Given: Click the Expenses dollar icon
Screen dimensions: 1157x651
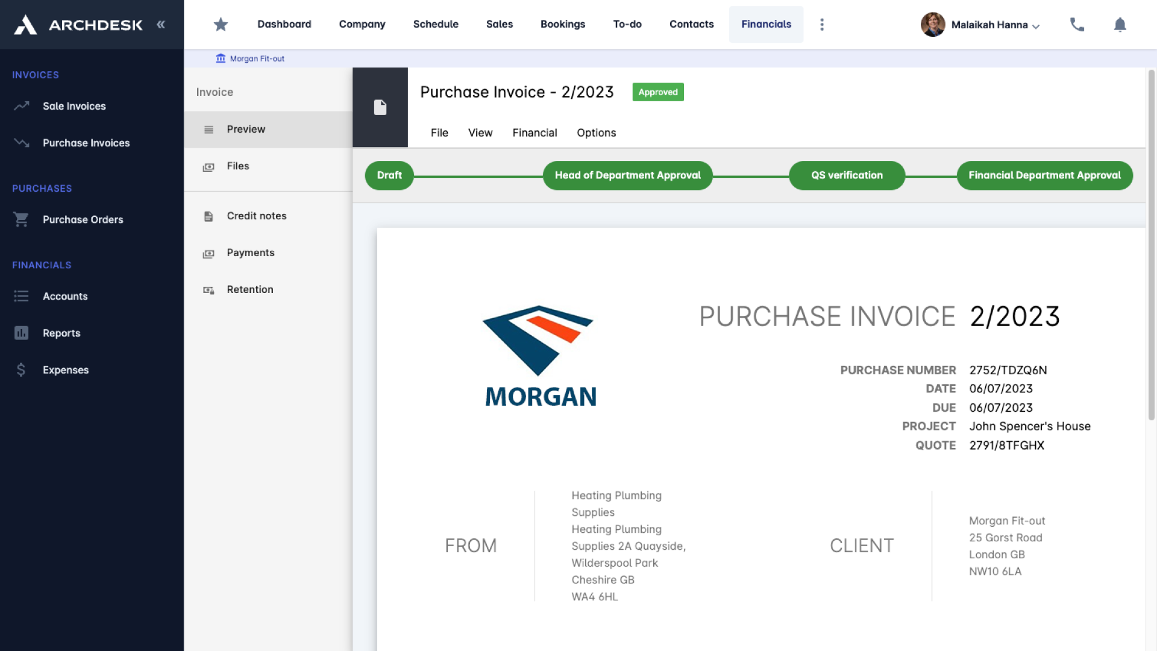Looking at the screenshot, I should (21, 370).
